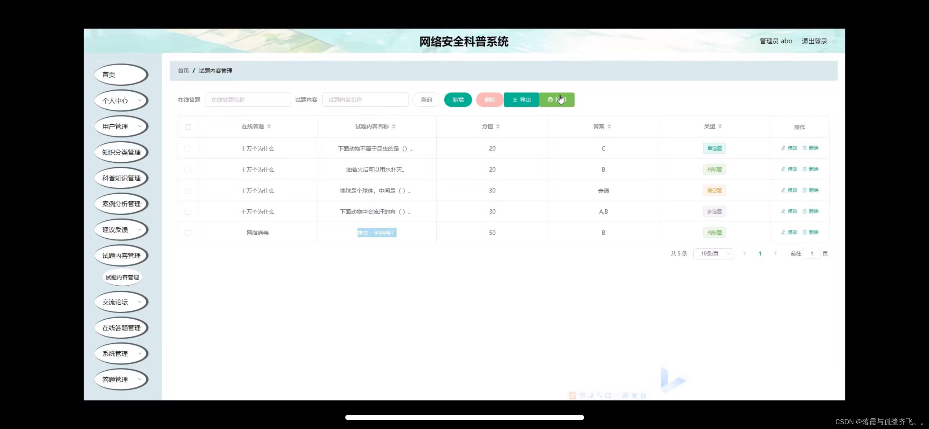The image size is (929, 429).
Task: Click page number 1
Action: pyautogui.click(x=760, y=253)
